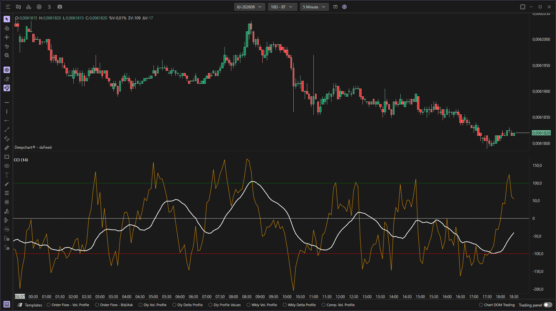Open the 6J-202609 symbol dropdown
556x311 pixels.
click(250, 7)
